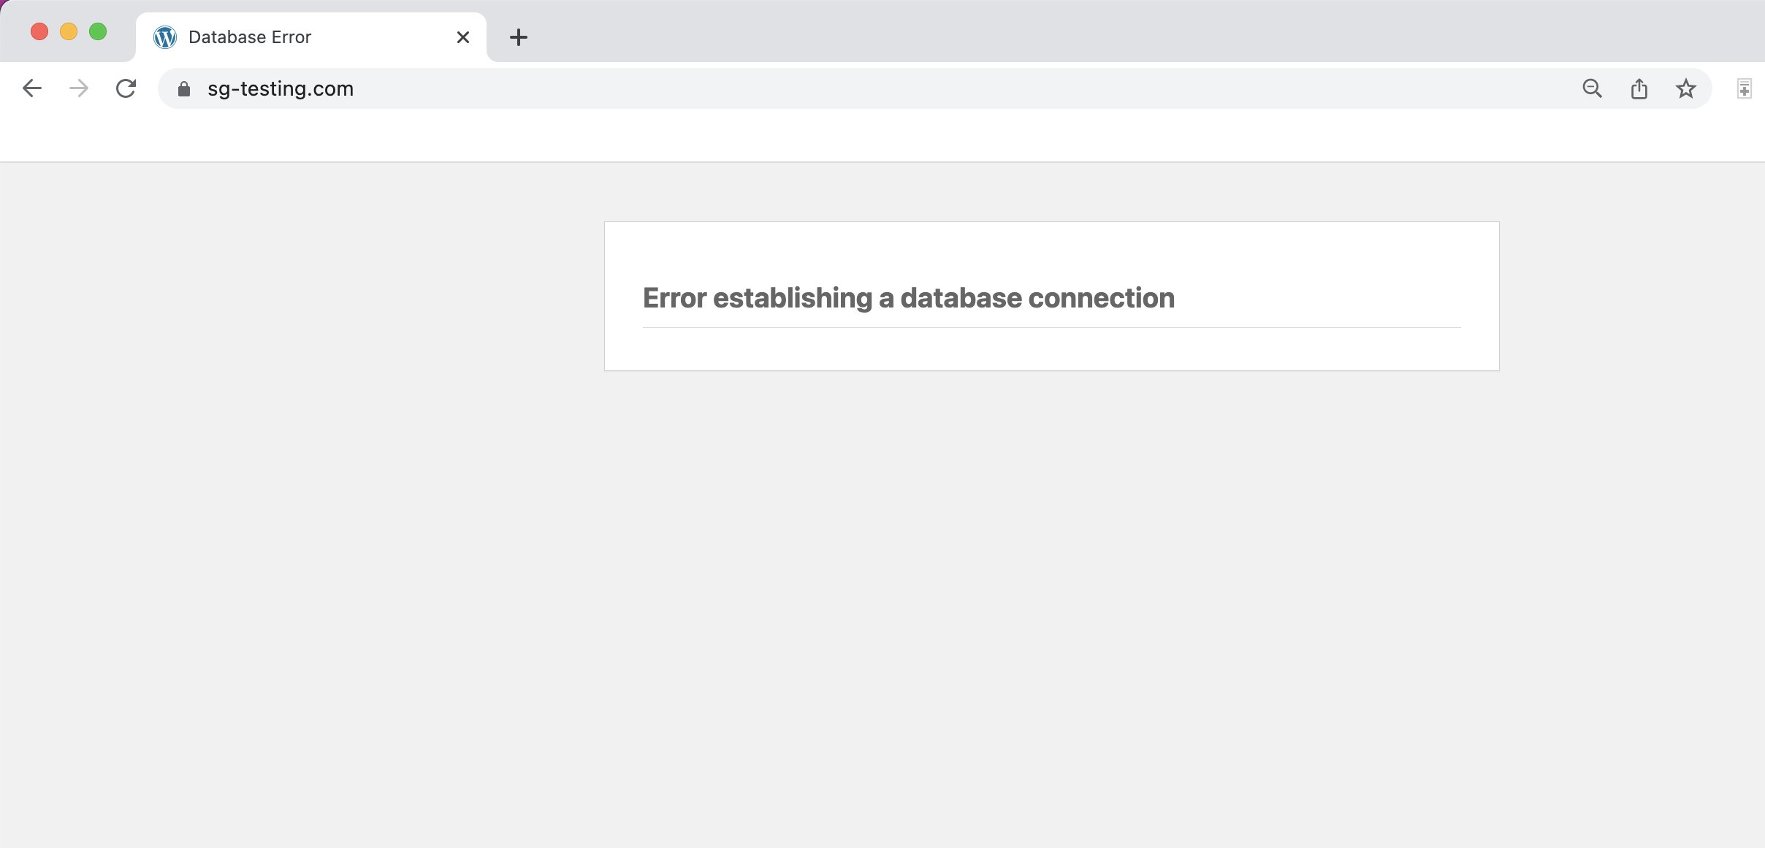Image resolution: width=1765 pixels, height=848 pixels.
Task: Click the share/upload icon
Action: (1639, 88)
